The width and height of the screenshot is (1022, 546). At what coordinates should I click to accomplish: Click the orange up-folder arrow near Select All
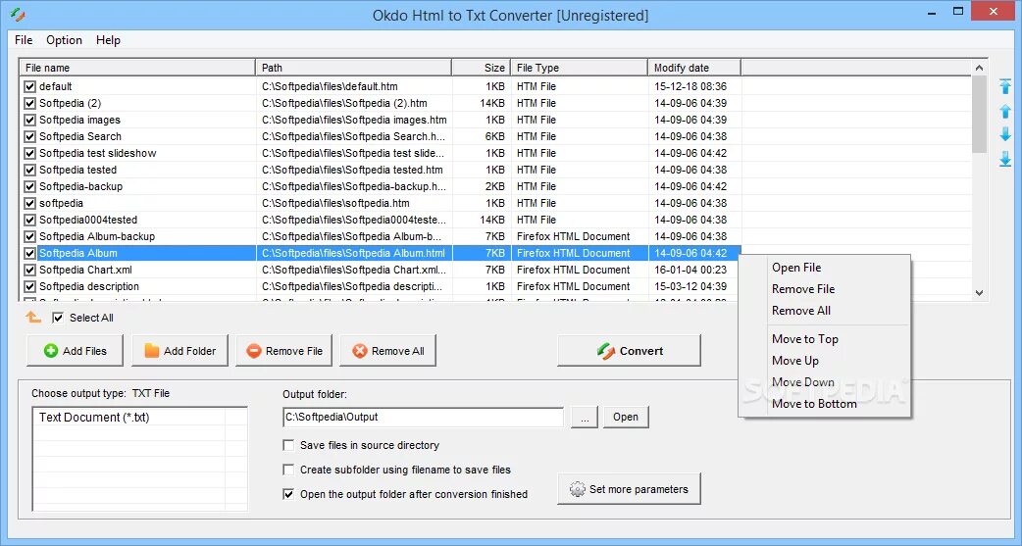[x=33, y=318]
